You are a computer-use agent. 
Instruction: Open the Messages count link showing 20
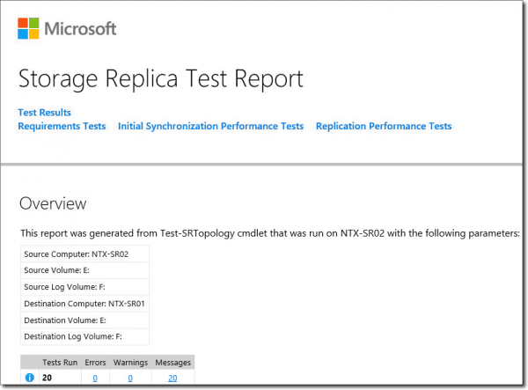pyautogui.click(x=172, y=378)
